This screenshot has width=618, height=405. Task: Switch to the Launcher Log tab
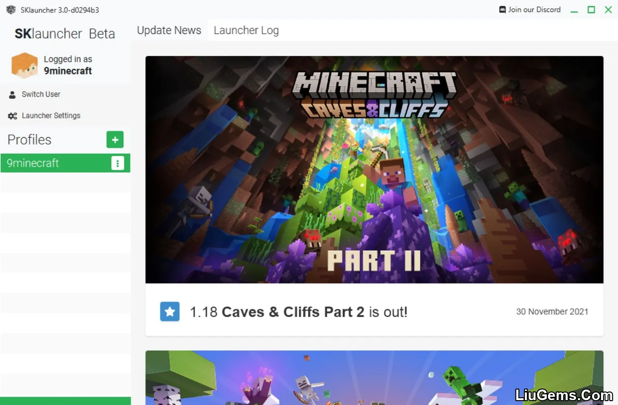[x=246, y=30]
